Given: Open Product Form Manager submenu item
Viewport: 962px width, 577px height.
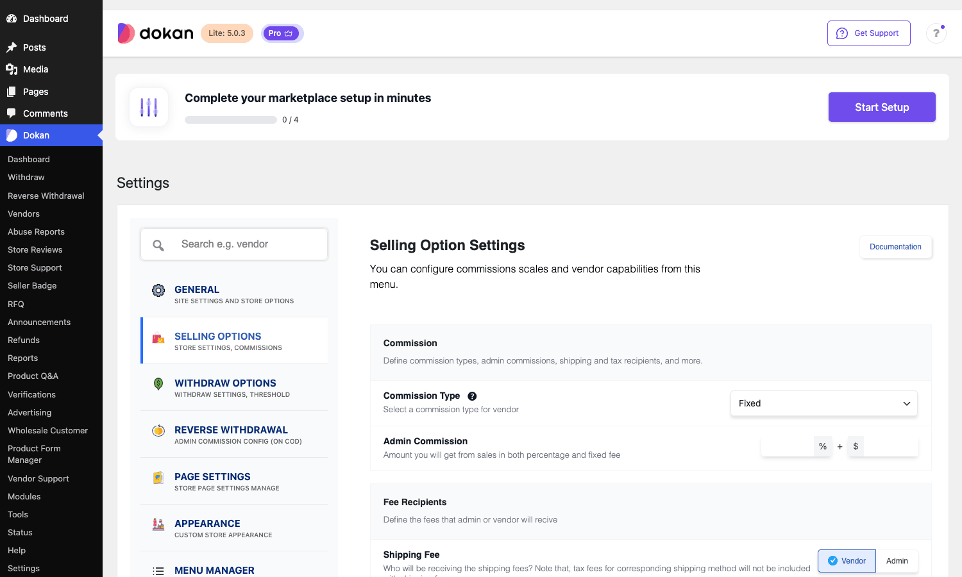Looking at the screenshot, I should 34,455.
